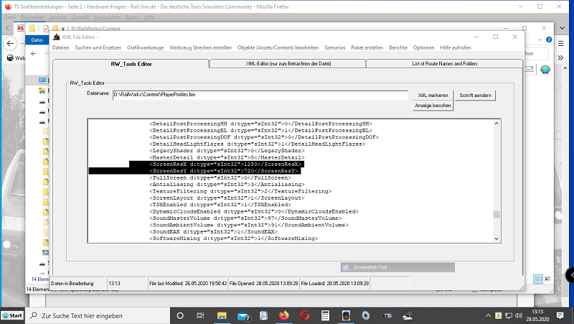The image size is (574, 324).
Task: Click File last Modified status entry
Action: click(187, 283)
